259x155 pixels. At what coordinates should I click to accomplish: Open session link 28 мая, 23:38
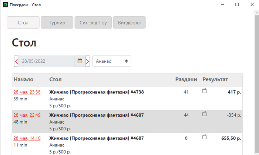[27, 92]
